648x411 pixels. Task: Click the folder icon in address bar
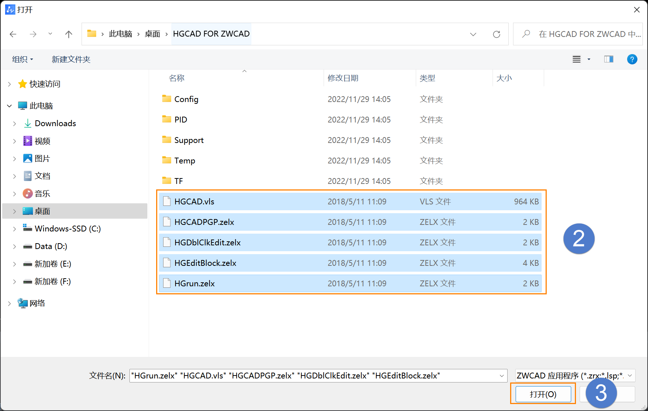pos(91,34)
